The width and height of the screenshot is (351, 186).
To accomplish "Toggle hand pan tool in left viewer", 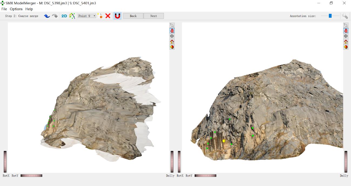I will [x=172, y=30].
